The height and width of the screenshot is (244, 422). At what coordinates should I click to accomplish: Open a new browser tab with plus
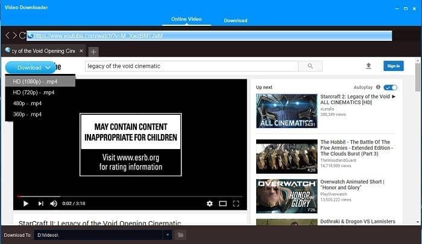point(93,52)
